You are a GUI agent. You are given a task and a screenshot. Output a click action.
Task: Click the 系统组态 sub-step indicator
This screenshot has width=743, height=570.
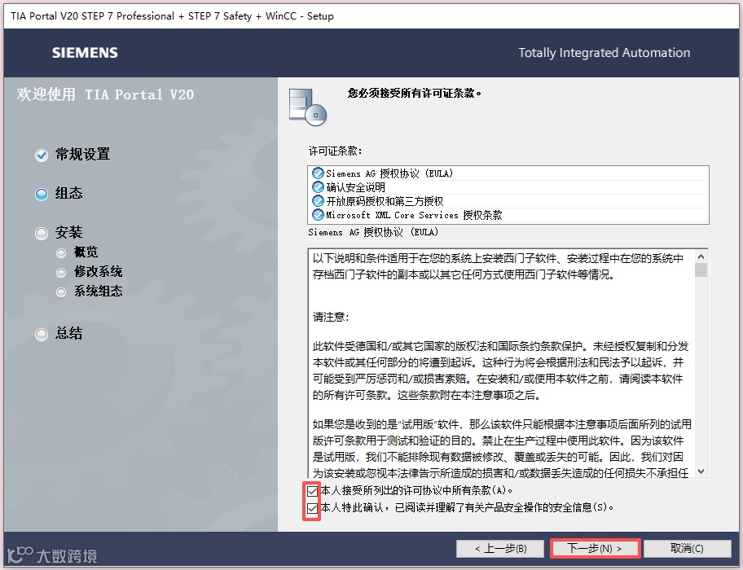pyautogui.click(x=60, y=292)
